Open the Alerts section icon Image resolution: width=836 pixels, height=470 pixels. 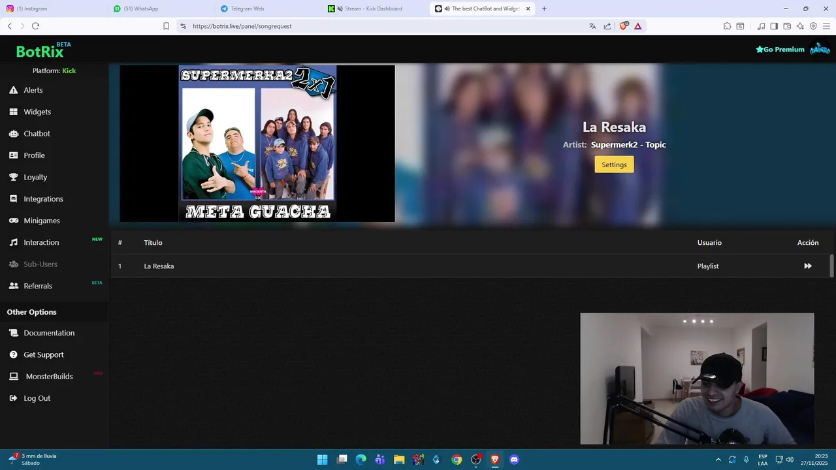tap(13, 90)
